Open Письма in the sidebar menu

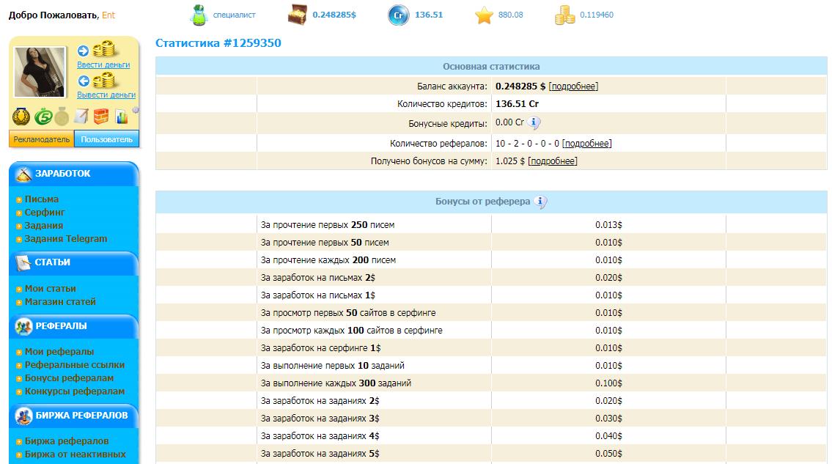point(41,199)
